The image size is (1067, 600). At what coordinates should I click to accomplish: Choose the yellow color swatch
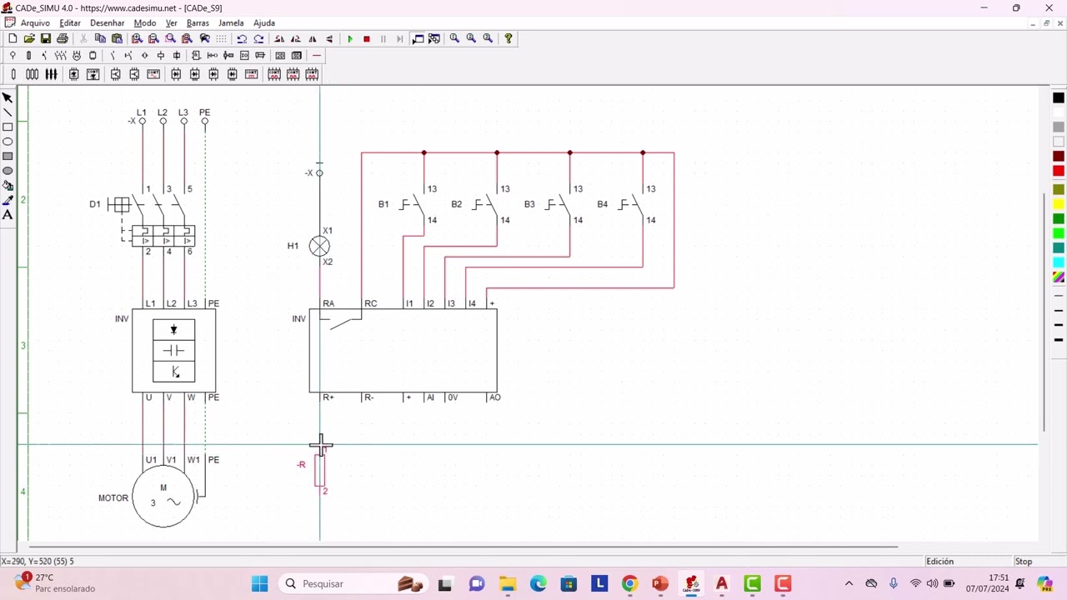1059,204
